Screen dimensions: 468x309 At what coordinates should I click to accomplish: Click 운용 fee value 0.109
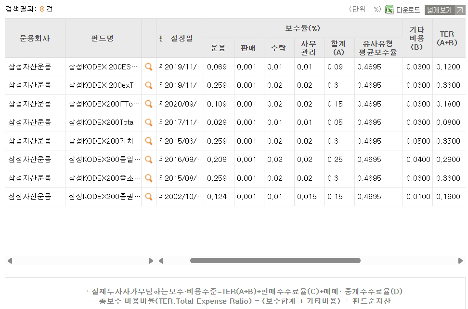pyautogui.click(x=217, y=104)
